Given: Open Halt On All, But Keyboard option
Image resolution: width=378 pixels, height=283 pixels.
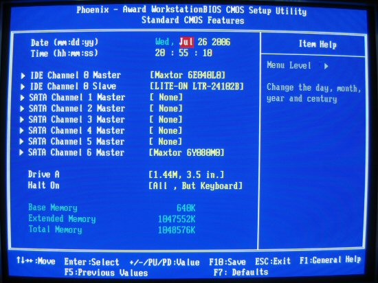Looking at the screenshot, I should [195, 186].
